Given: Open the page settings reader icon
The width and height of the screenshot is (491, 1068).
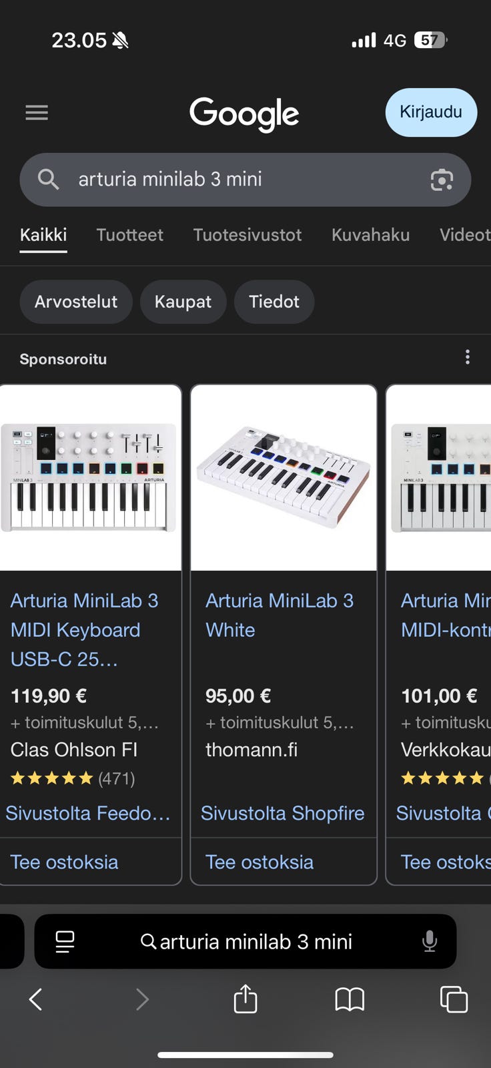Looking at the screenshot, I should point(64,941).
